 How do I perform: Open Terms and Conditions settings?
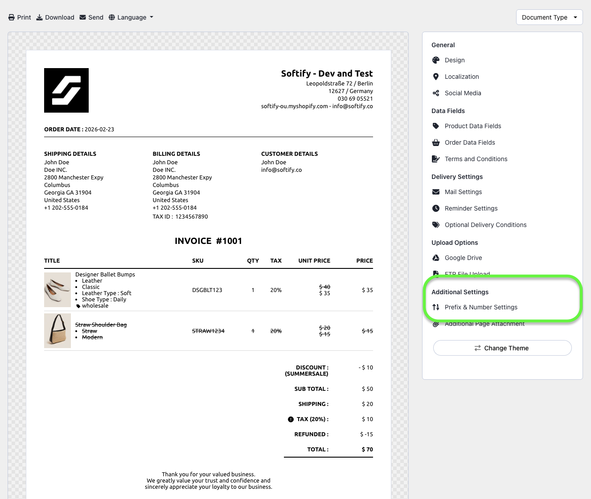476,159
